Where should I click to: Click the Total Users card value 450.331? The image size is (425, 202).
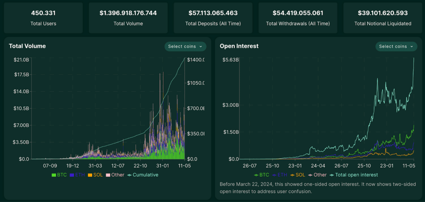(x=43, y=13)
